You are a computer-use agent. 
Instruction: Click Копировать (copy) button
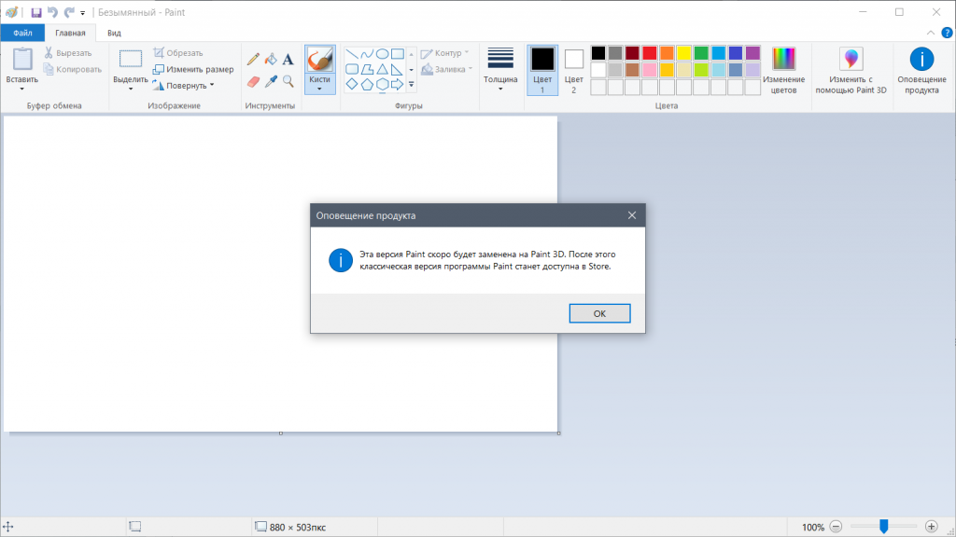[73, 69]
